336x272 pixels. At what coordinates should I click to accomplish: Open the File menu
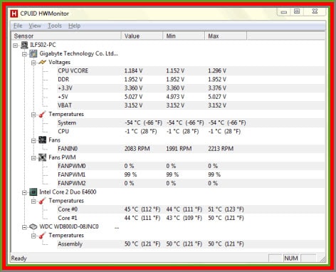tap(18, 26)
